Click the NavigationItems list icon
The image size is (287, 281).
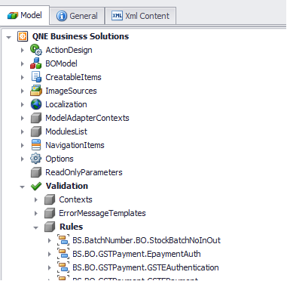coord(36,145)
